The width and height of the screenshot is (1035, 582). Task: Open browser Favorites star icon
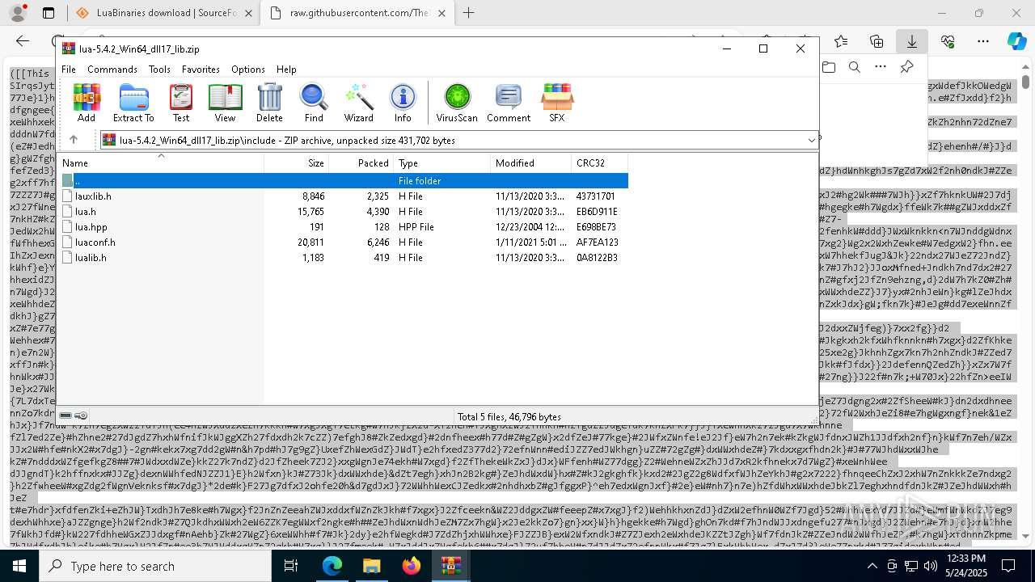(x=841, y=41)
